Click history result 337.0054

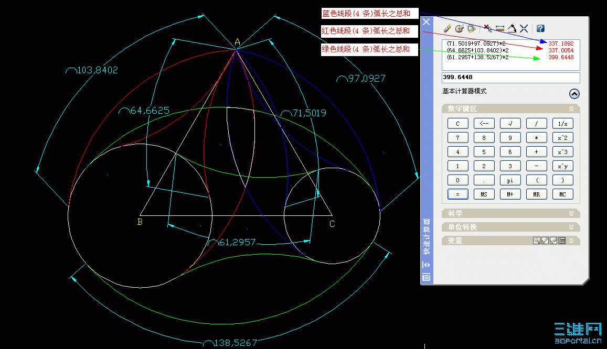561,50
